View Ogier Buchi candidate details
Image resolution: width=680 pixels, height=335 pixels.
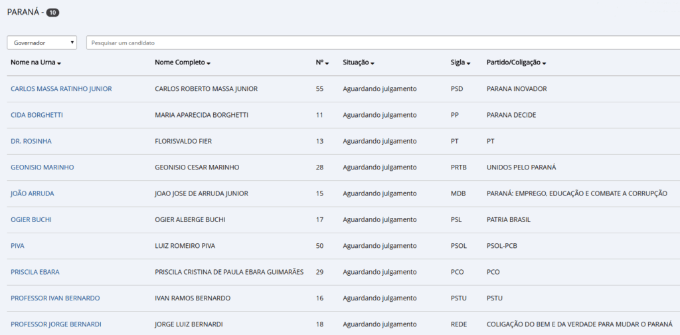pyautogui.click(x=31, y=219)
